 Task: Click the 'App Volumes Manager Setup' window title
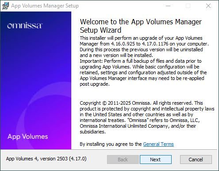tap(45, 6)
